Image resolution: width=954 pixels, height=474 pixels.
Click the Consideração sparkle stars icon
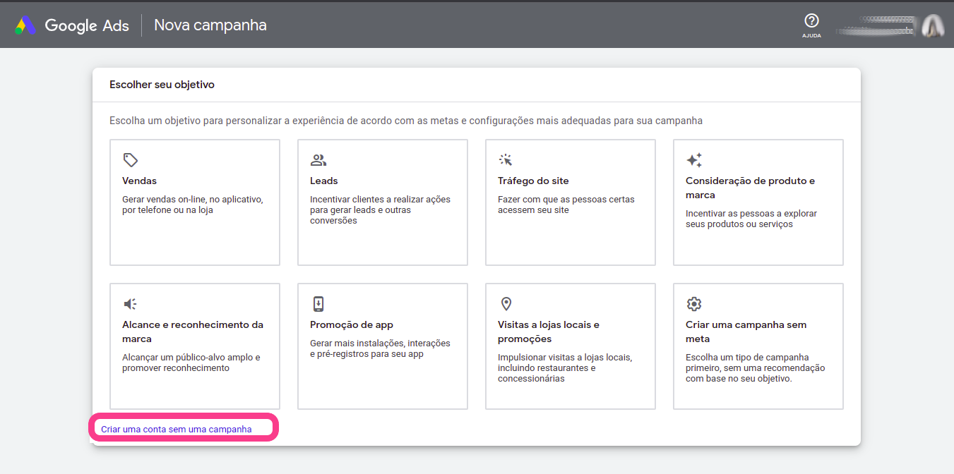click(x=694, y=160)
